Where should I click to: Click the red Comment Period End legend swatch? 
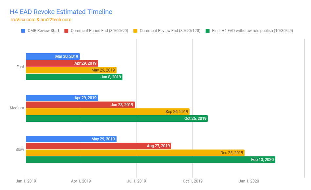[66, 31]
